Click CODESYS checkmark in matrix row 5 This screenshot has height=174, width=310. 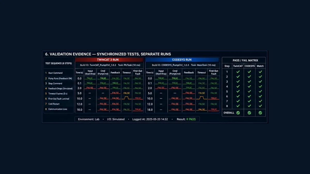point(249,92)
